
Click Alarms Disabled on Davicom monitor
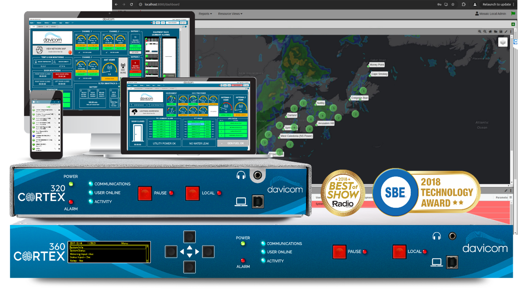coord(172,23)
